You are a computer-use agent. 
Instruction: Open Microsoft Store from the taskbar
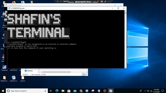(x=69, y=91)
